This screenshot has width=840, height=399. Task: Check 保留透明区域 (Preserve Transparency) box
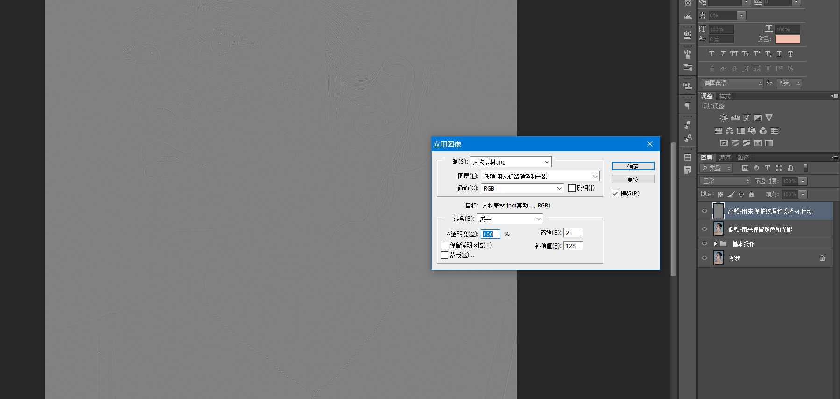(445, 245)
